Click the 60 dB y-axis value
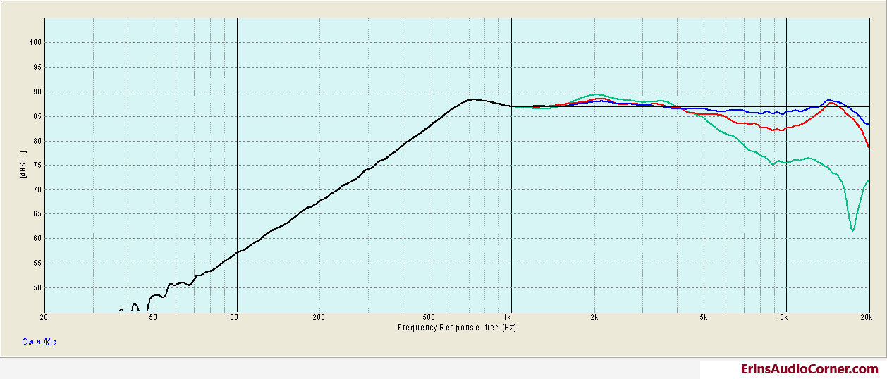This screenshot has width=887, height=379. click(39, 239)
